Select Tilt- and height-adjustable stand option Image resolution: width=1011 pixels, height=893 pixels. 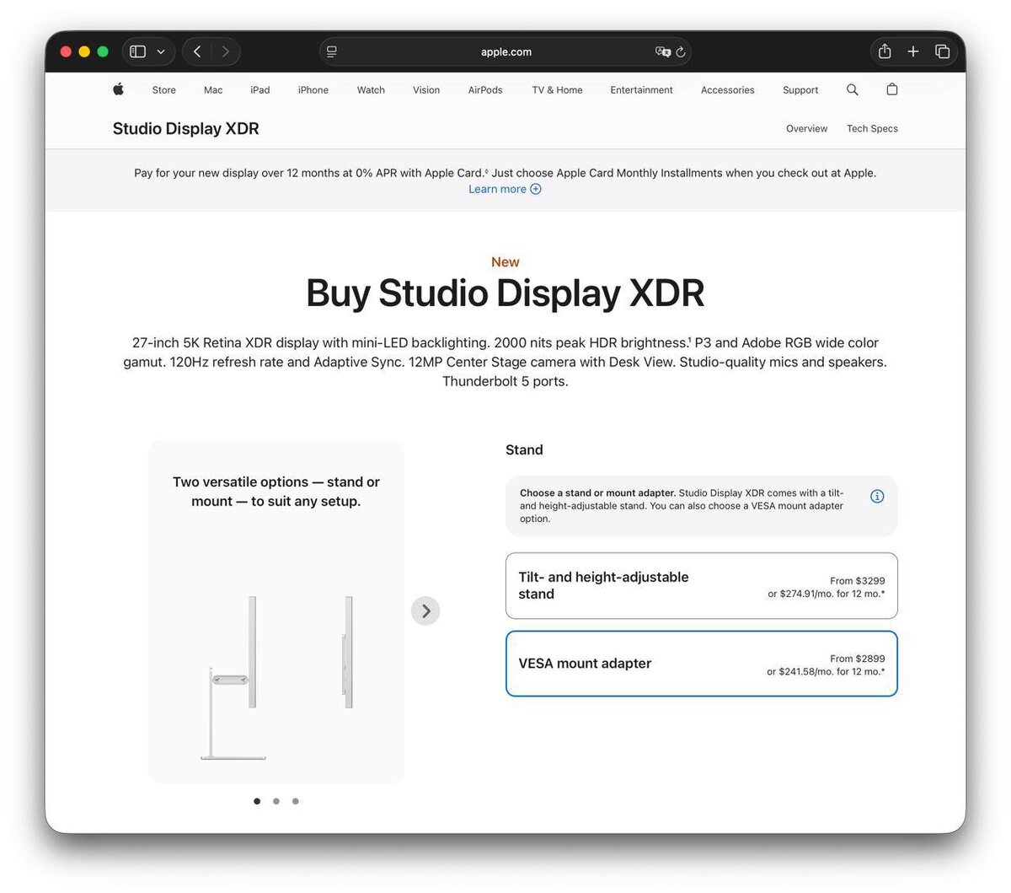coord(701,586)
